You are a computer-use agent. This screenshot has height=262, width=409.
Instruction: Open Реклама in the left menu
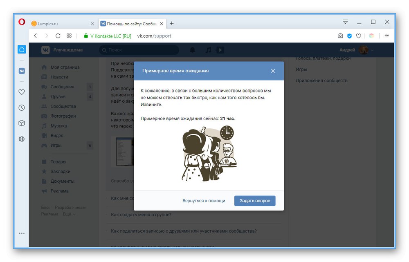[x=55, y=191]
